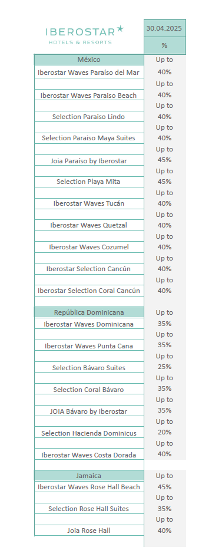Click the Iberostar Hotels & Resorts logo

(85, 35)
